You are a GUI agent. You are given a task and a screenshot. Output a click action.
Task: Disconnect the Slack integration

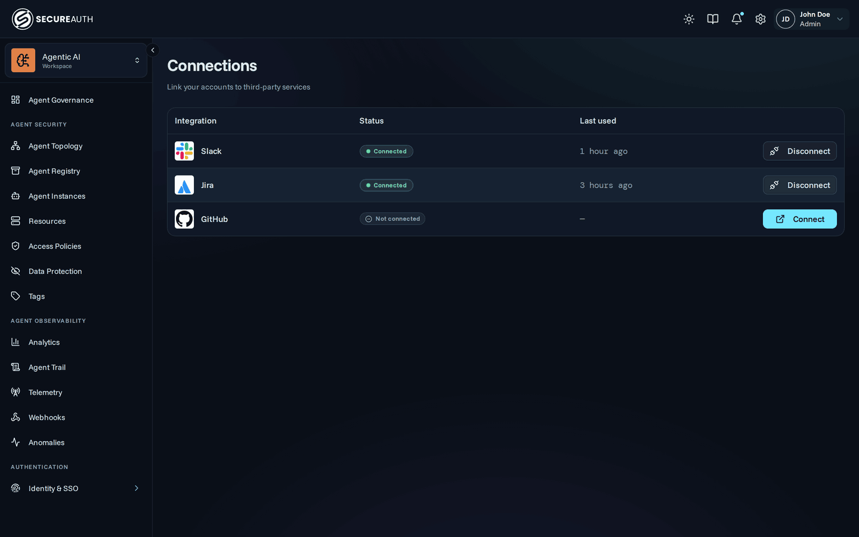(x=799, y=151)
